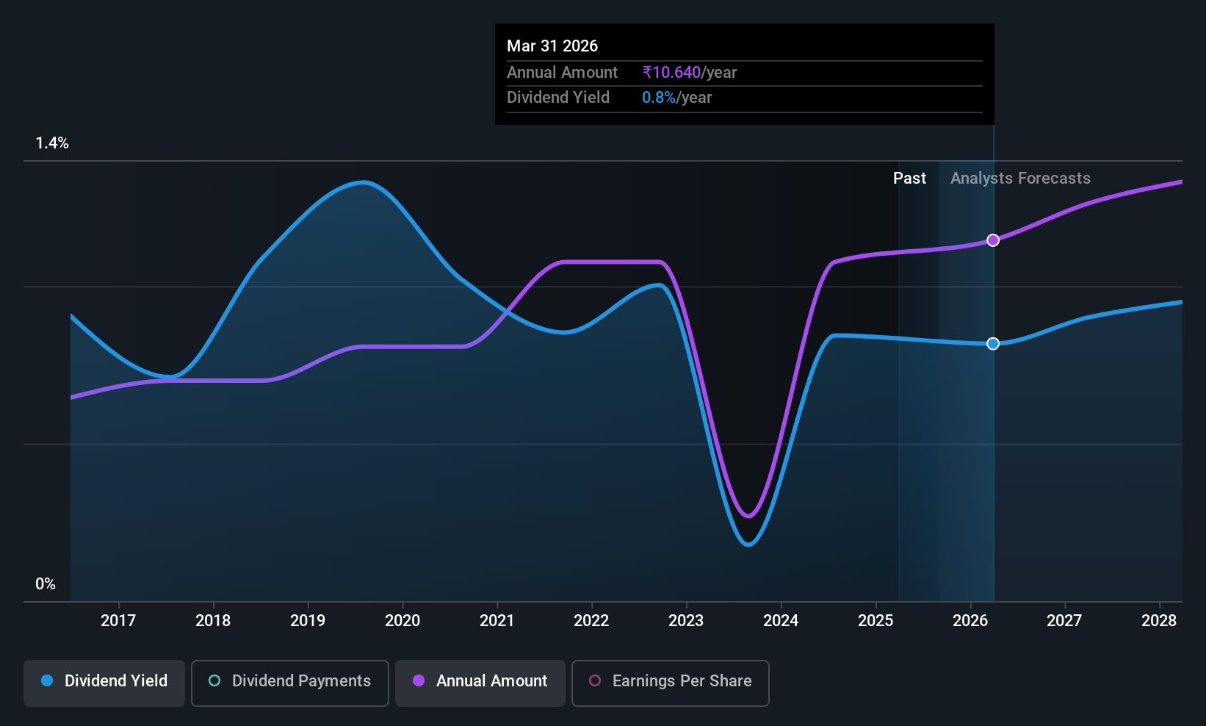Image resolution: width=1206 pixels, height=726 pixels.
Task: Click the purple Annual Amount legend dot
Action: coord(419,680)
